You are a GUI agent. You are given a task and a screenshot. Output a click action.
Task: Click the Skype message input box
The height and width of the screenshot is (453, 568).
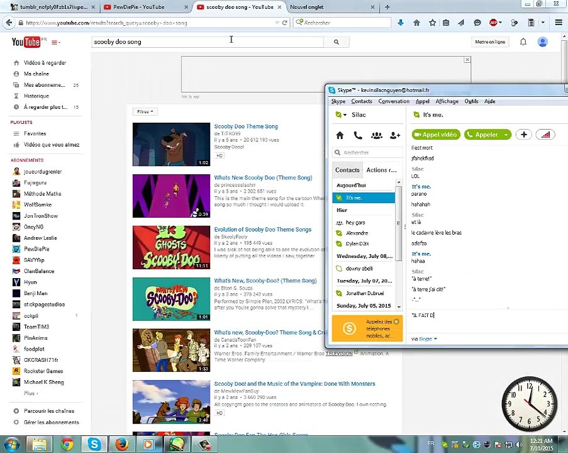(x=487, y=322)
